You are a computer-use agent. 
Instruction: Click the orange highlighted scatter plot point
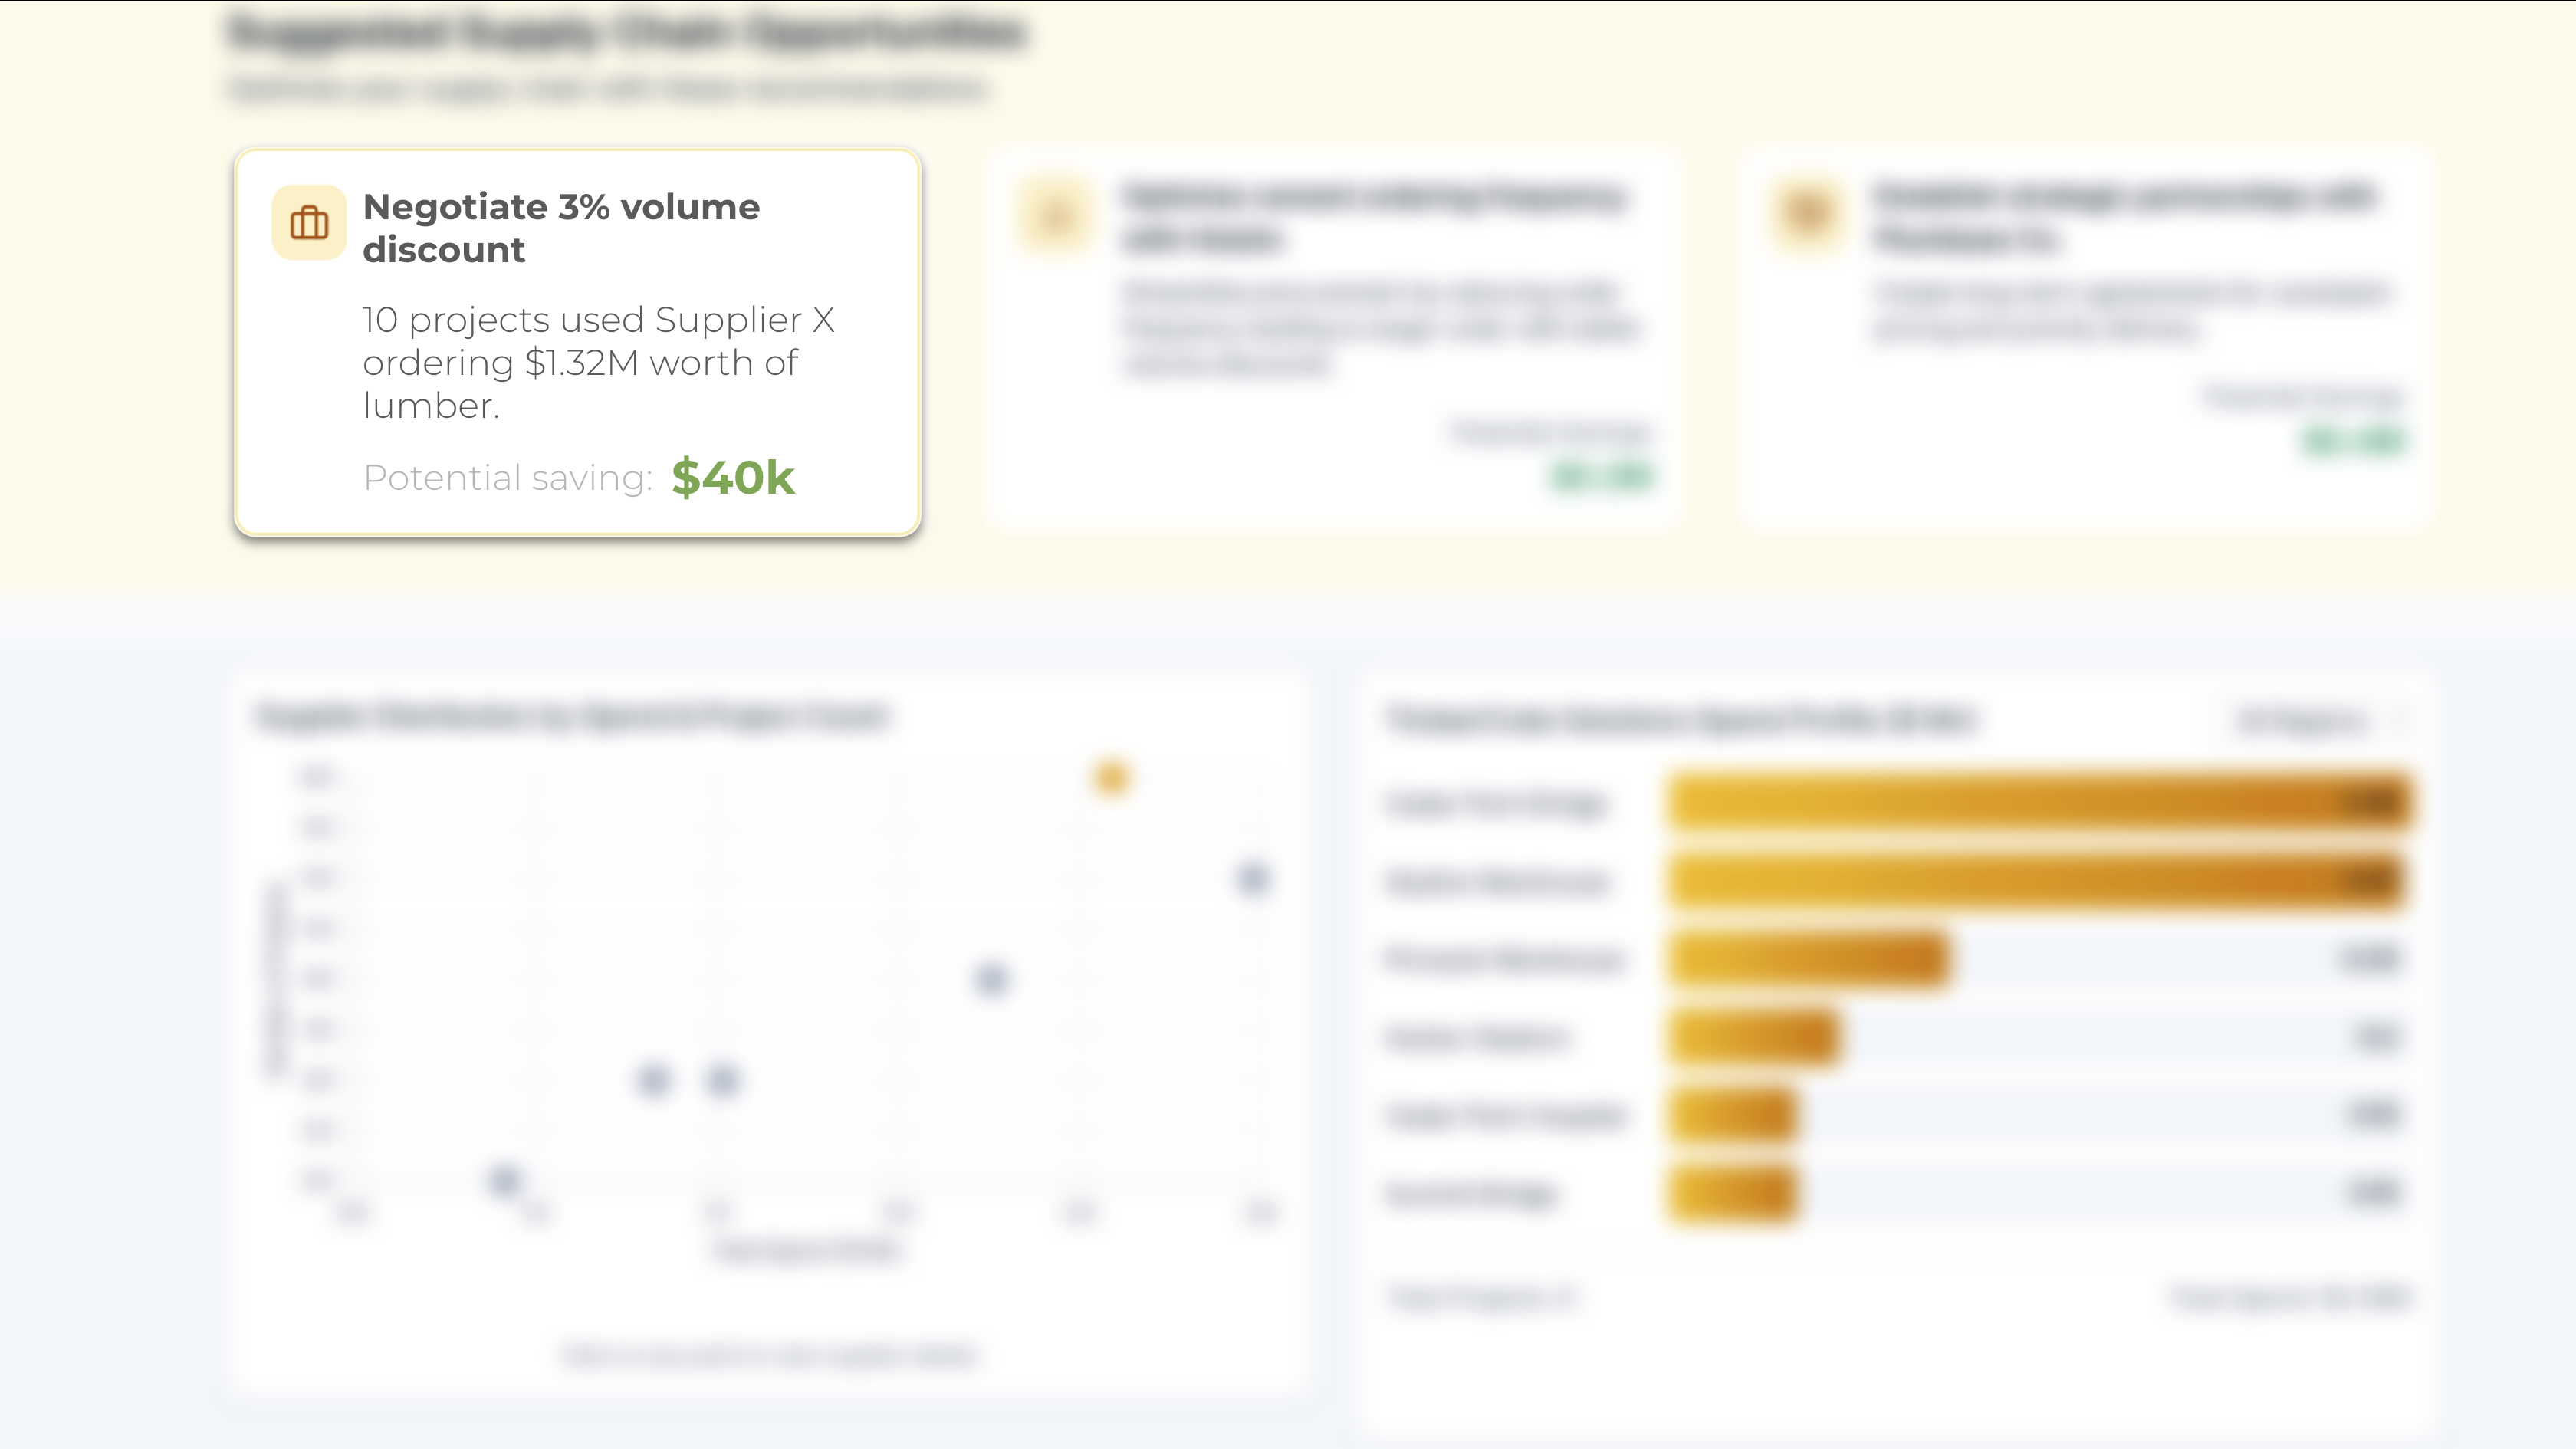(1111, 778)
